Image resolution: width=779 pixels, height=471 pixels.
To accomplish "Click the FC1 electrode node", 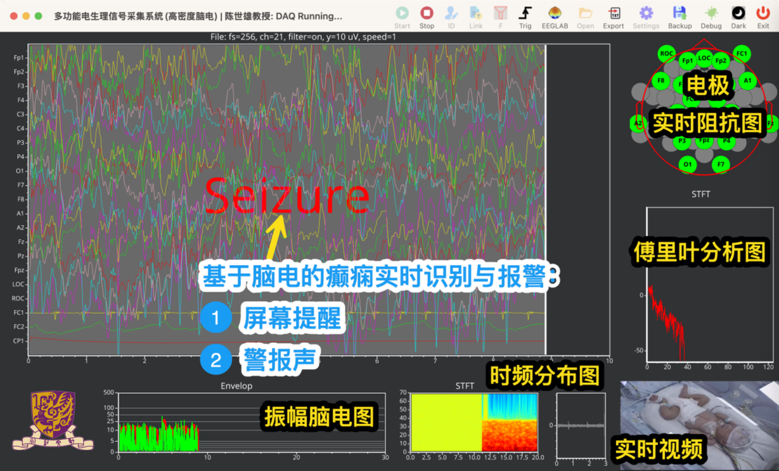I will click(x=741, y=54).
